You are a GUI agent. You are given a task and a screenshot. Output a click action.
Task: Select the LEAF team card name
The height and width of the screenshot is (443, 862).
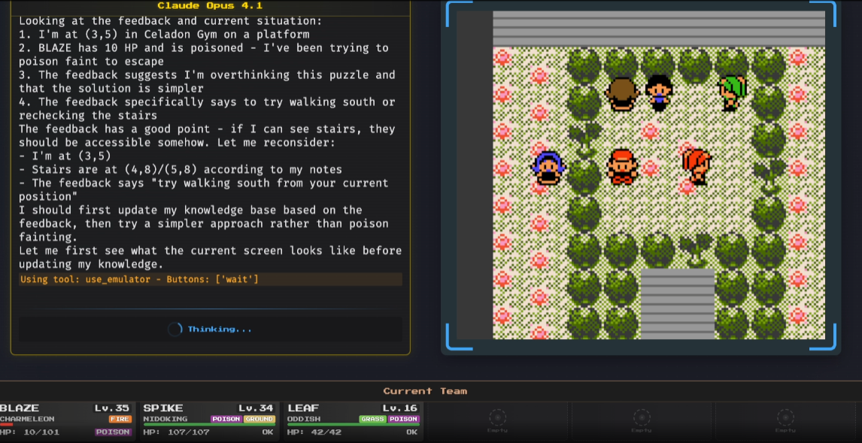pyautogui.click(x=303, y=408)
